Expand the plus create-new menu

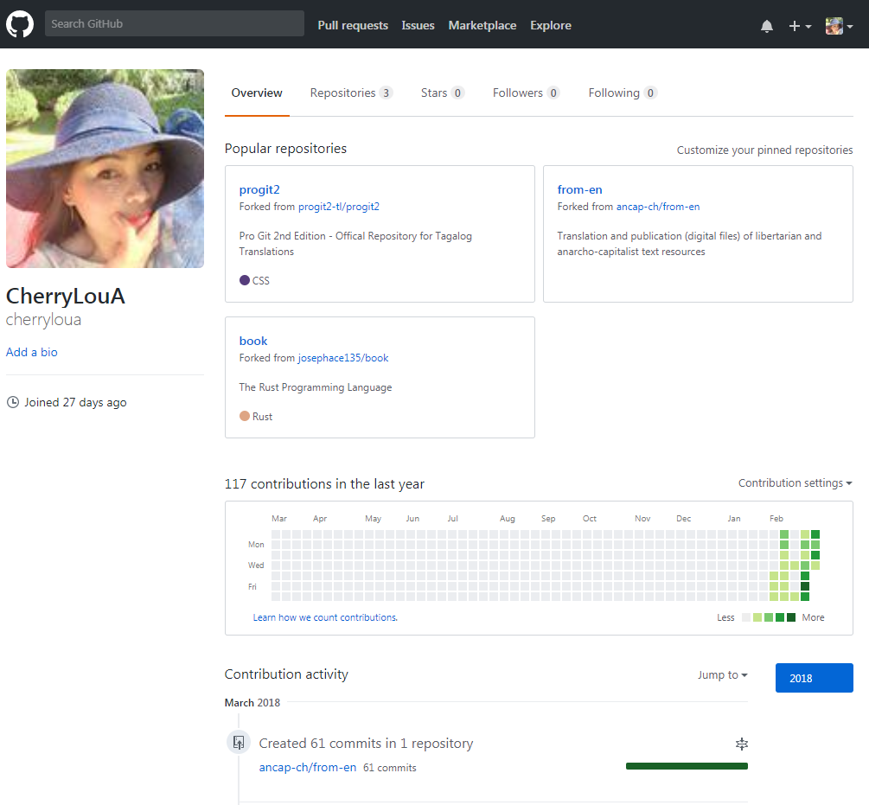tap(800, 26)
